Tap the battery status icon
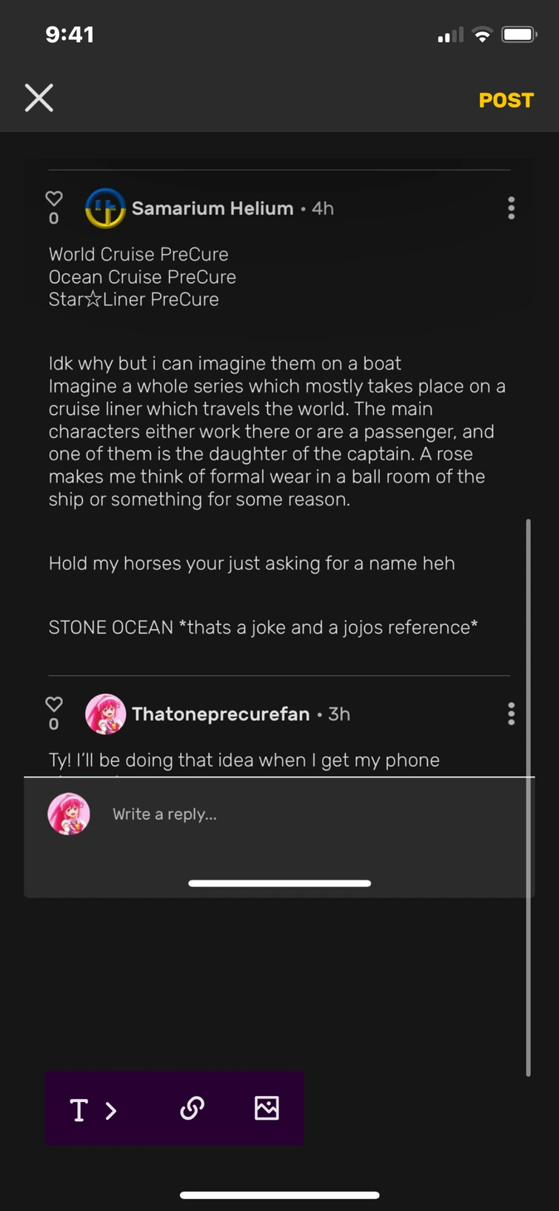This screenshot has width=559, height=1211. [x=519, y=35]
